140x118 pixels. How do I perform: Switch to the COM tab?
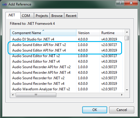[x=27, y=15]
